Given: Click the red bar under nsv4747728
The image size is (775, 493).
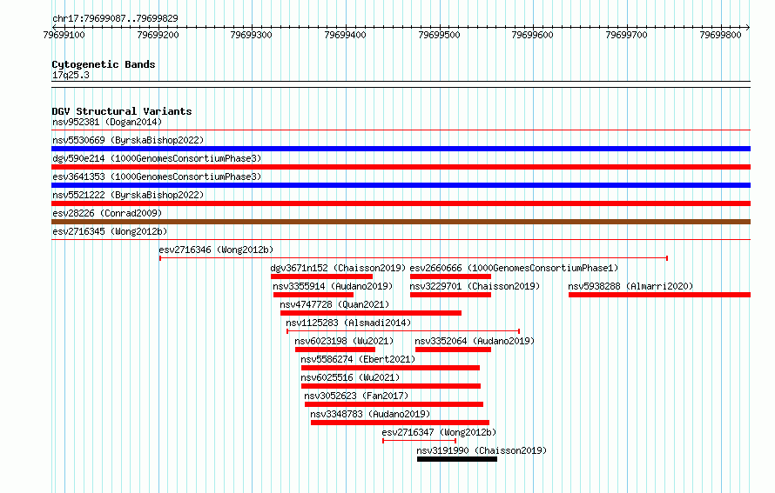Looking at the screenshot, I should pyautogui.click(x=371, y=313).
